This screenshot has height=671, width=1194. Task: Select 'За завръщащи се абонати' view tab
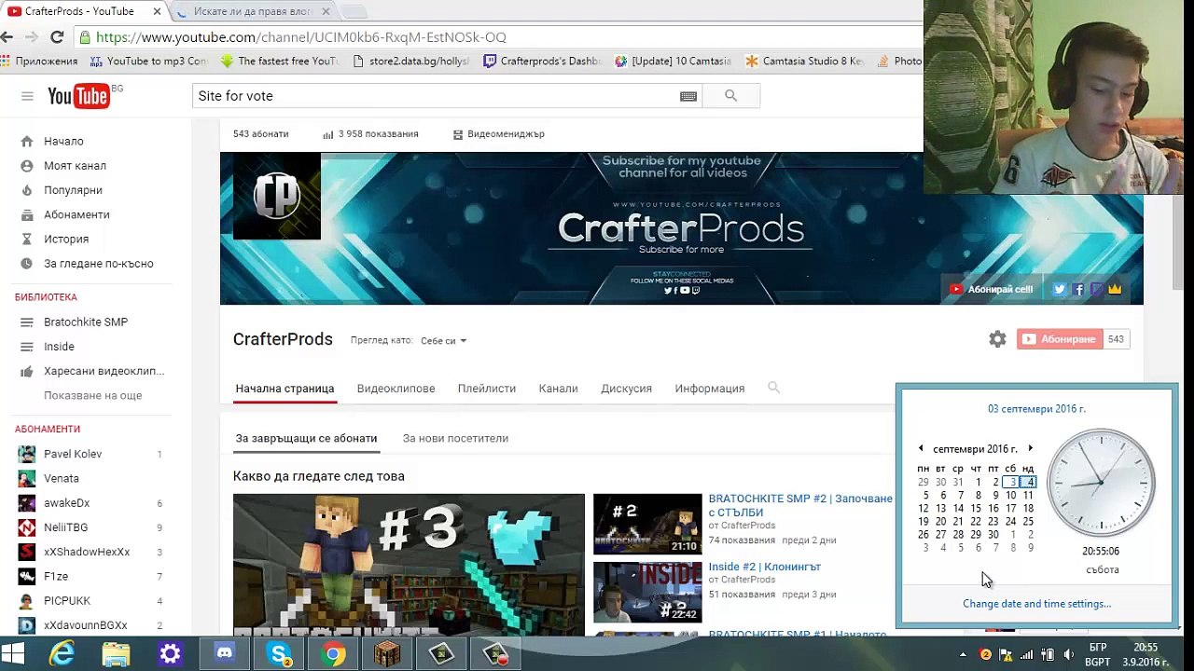(306, 438)
